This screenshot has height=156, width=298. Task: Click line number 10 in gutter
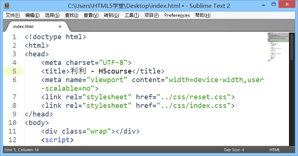[x=12, y=123]
